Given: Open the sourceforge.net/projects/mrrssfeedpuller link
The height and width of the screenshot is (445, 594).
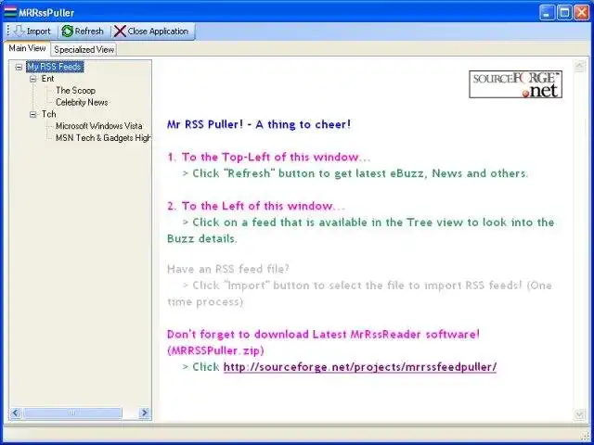Looking at the screenshot, I should (360, 367).
